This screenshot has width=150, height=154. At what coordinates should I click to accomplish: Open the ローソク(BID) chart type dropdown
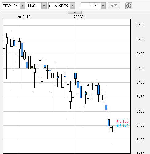click(x=62, y=6)
